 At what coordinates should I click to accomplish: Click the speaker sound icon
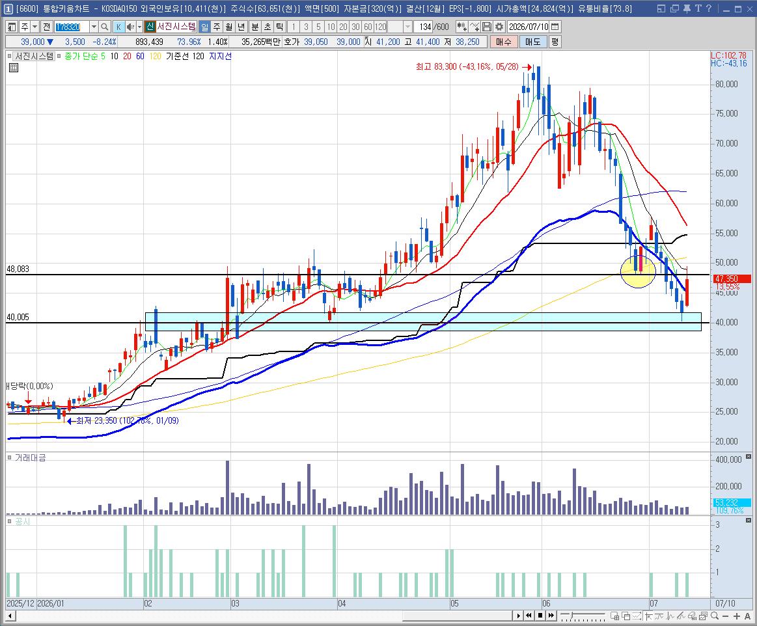(130, 27)
